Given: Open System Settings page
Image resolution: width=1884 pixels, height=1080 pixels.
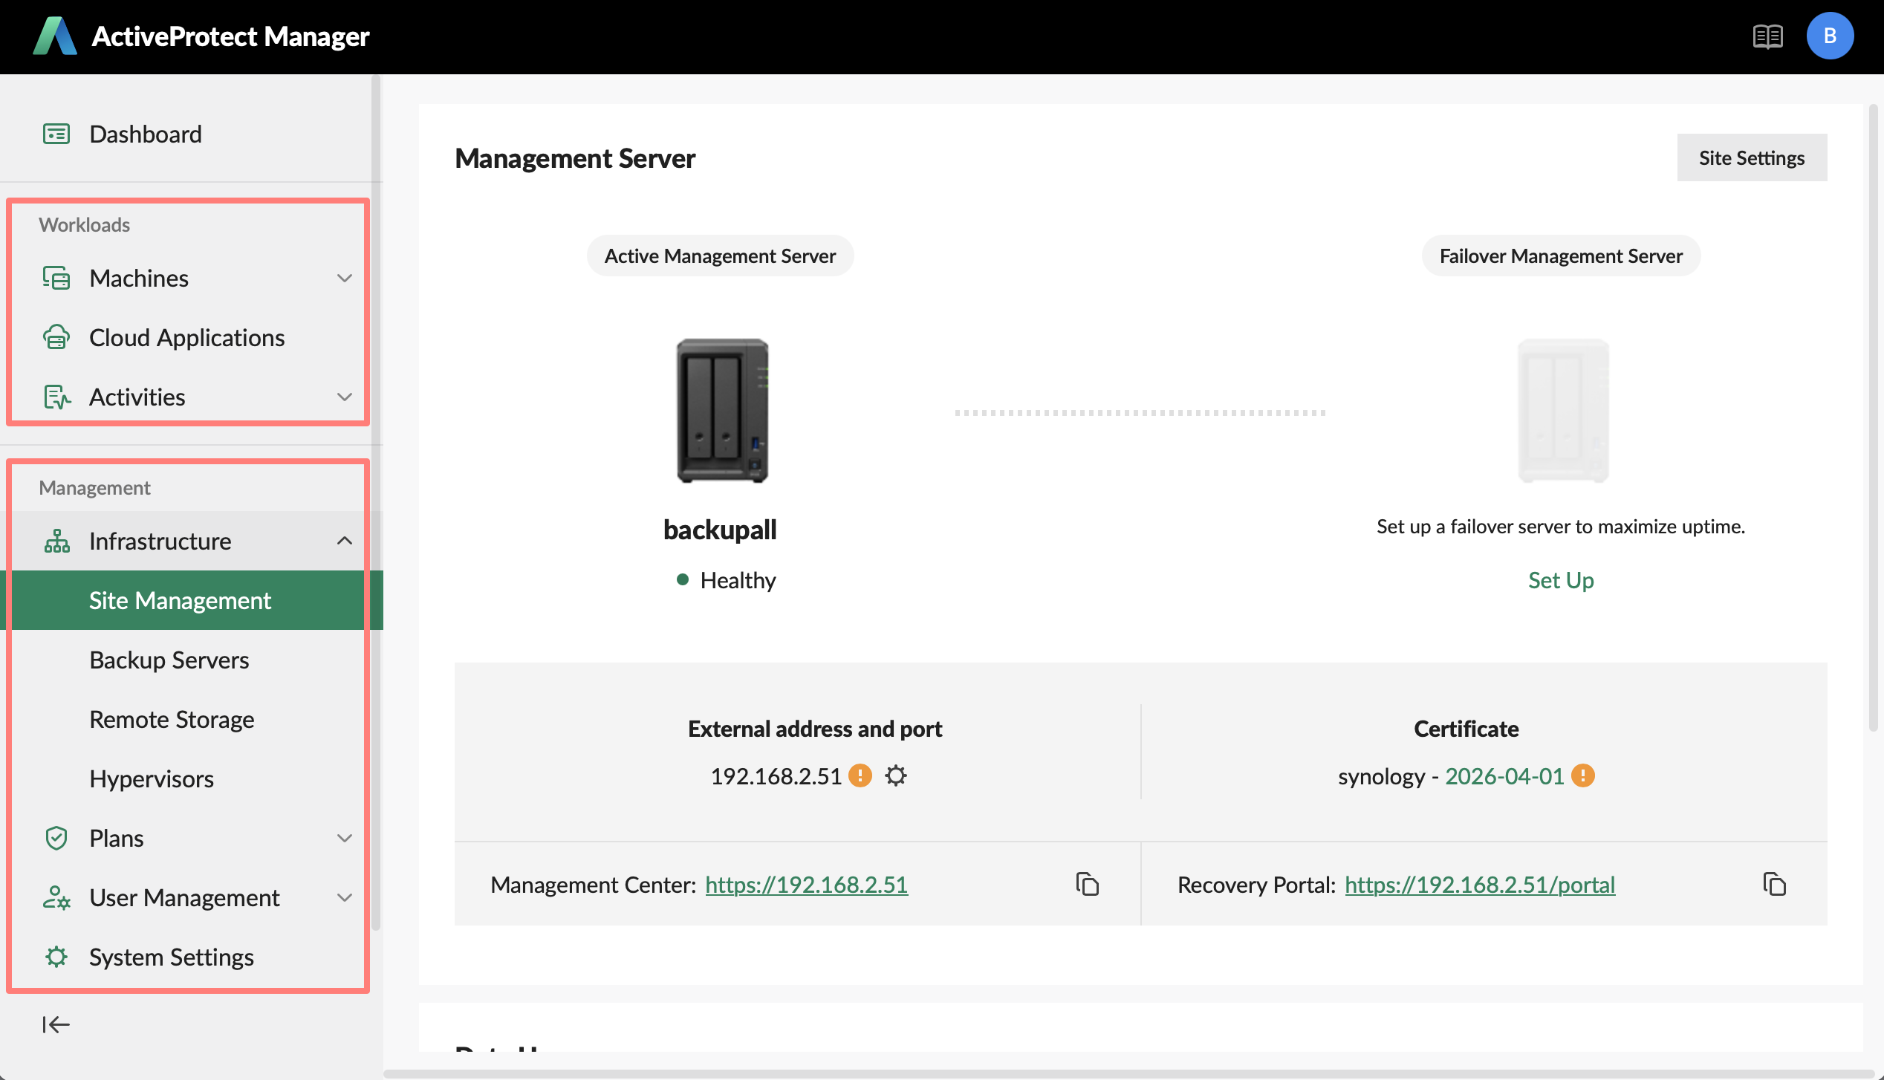Looking at the screenshot, I should click(192, 957).
